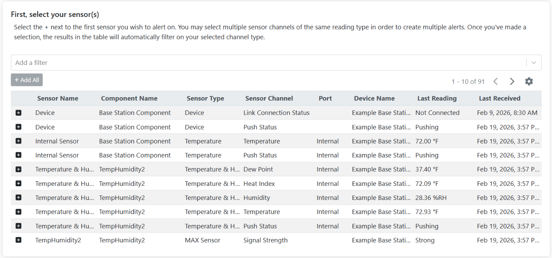552x258 pixels.
Task: Select plus icon for Dew Point row
Action: pyautogui.click(x=19, y=169)
